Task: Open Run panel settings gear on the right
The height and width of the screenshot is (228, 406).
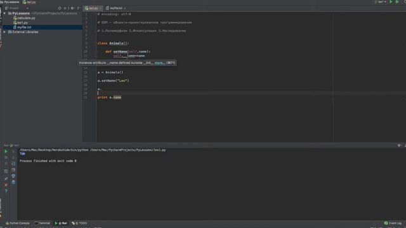Action: 399,146
